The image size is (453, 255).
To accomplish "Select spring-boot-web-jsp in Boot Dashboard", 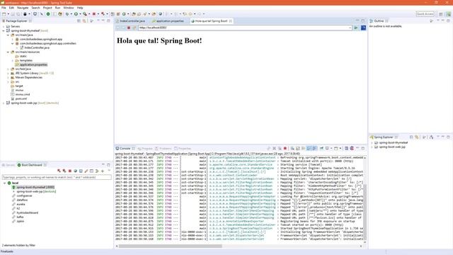I will pyautogui.click(x=36, y=191).
